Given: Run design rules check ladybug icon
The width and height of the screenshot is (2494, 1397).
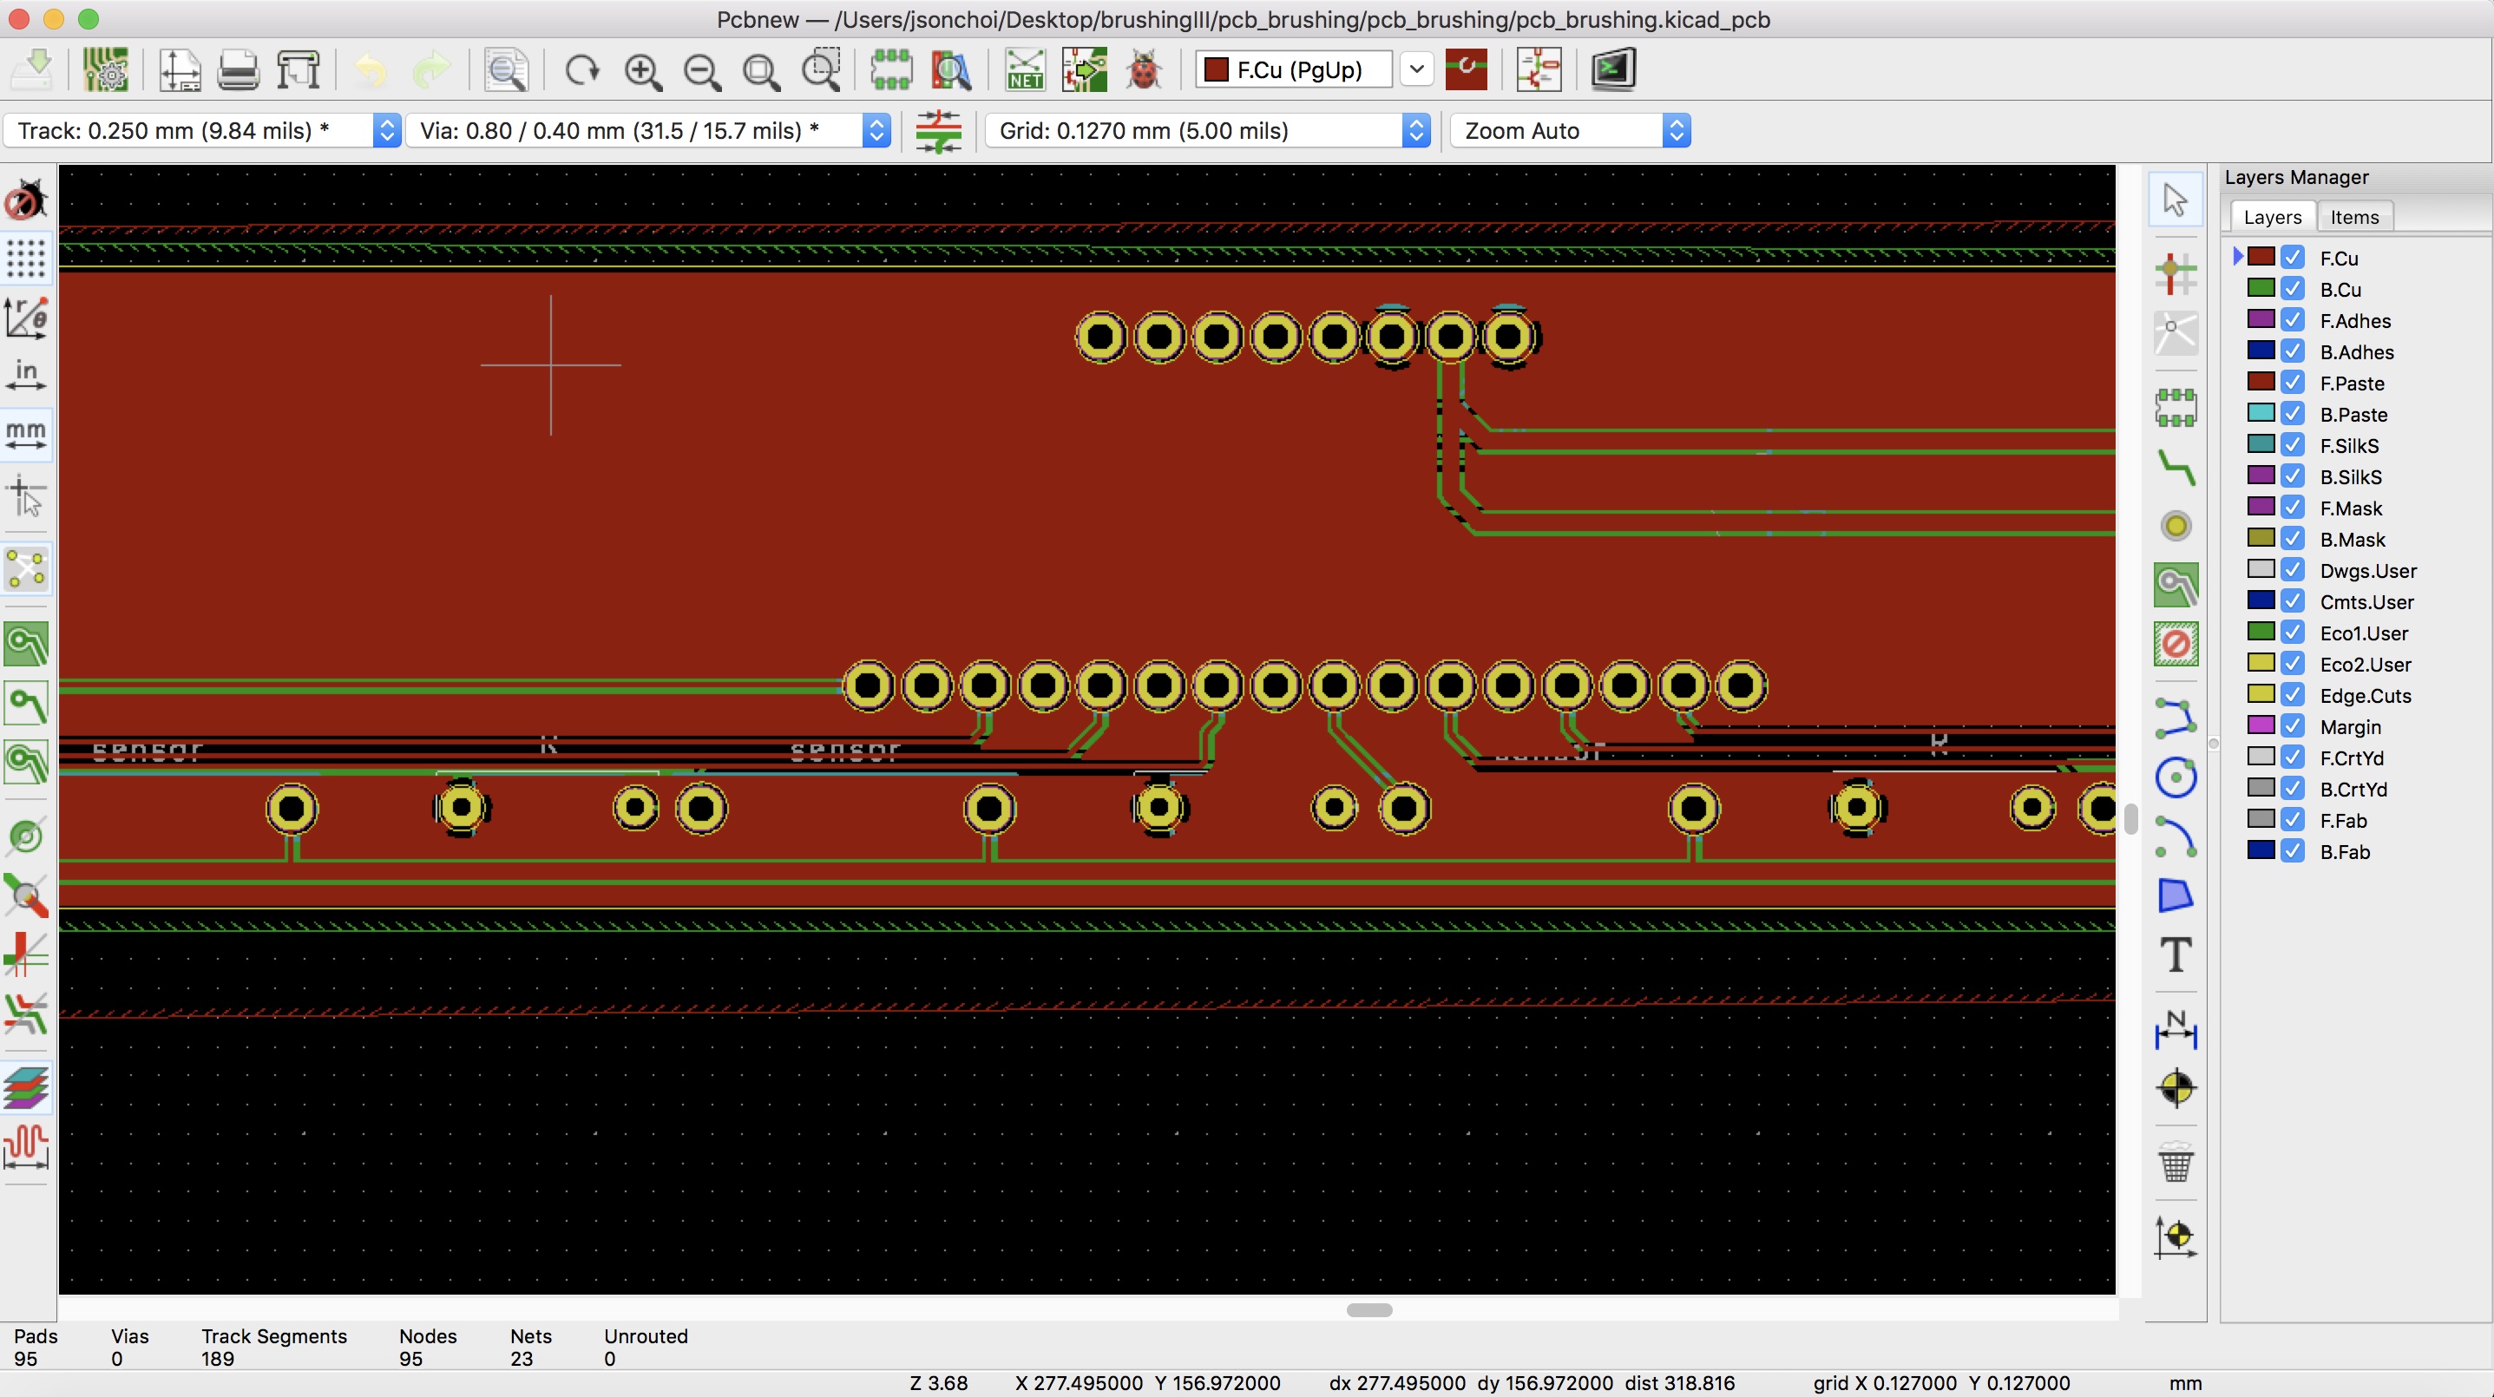Looking at the screenshot, I should click(x=1144, y=69).
